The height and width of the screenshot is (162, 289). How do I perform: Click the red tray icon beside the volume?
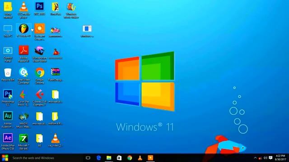pos(260,158)
